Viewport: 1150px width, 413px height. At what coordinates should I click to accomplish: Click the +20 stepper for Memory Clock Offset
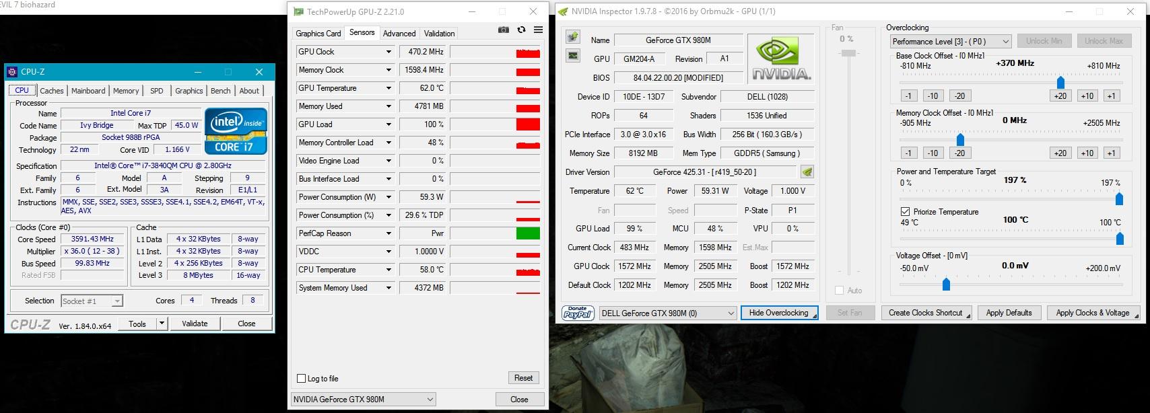[1060, 153]
